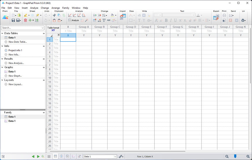Screen dimensions: 252x160
Task: Click the Paste clipboard icon
Action: [x=54, y=20]
